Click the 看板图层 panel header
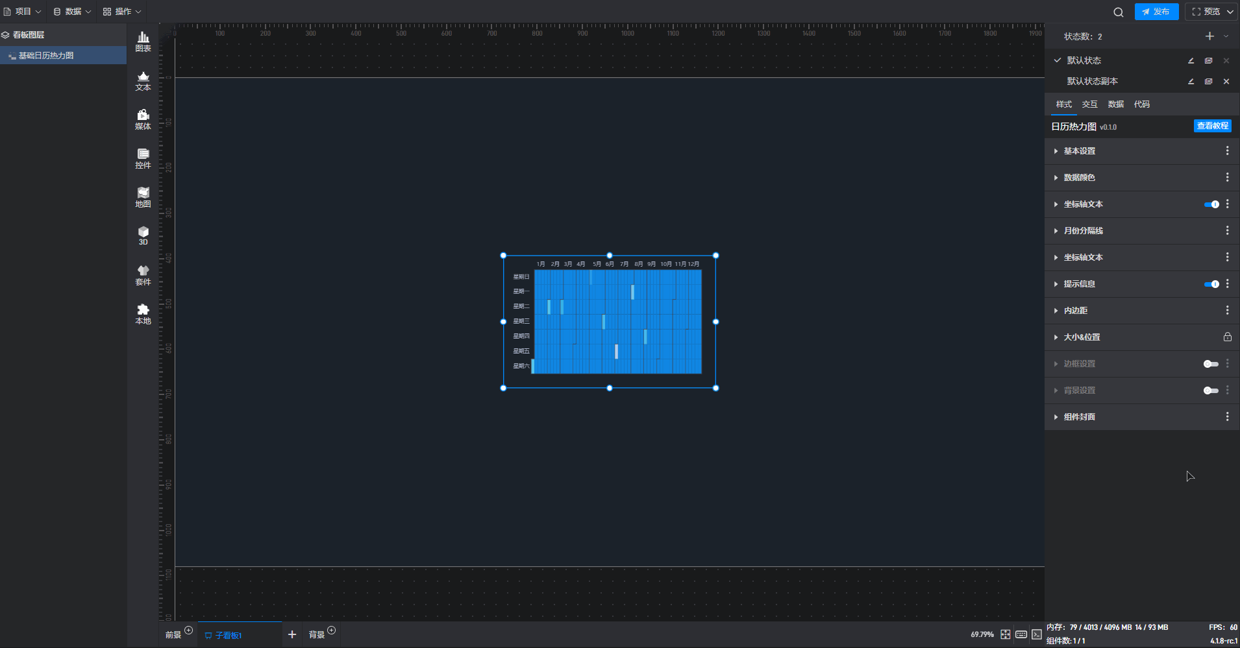 63,35
